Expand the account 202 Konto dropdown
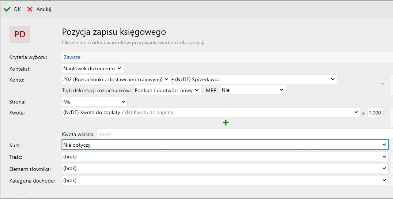Image resolution: width=393 pixels, height=199 pixels. pos(116,79)
